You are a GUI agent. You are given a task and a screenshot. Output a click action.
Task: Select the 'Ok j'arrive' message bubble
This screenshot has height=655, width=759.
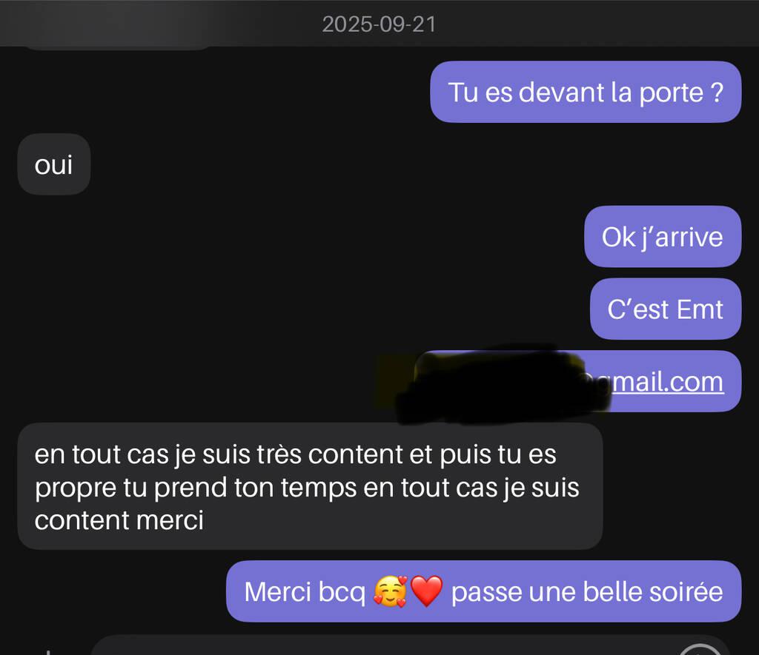point(663,236)
